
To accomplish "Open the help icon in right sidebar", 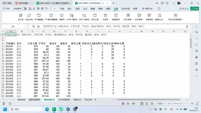I will (196, 70).
